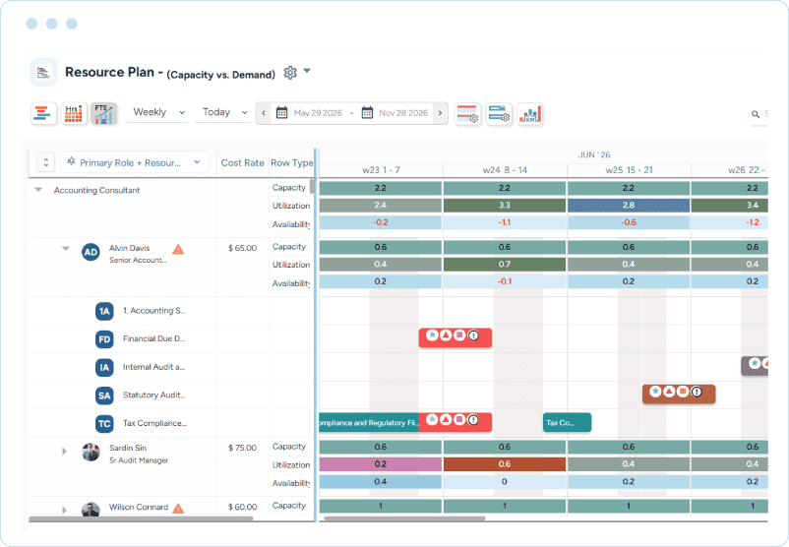
Task: Click the purple Internal Audit task bar
Action: point(755,368)
